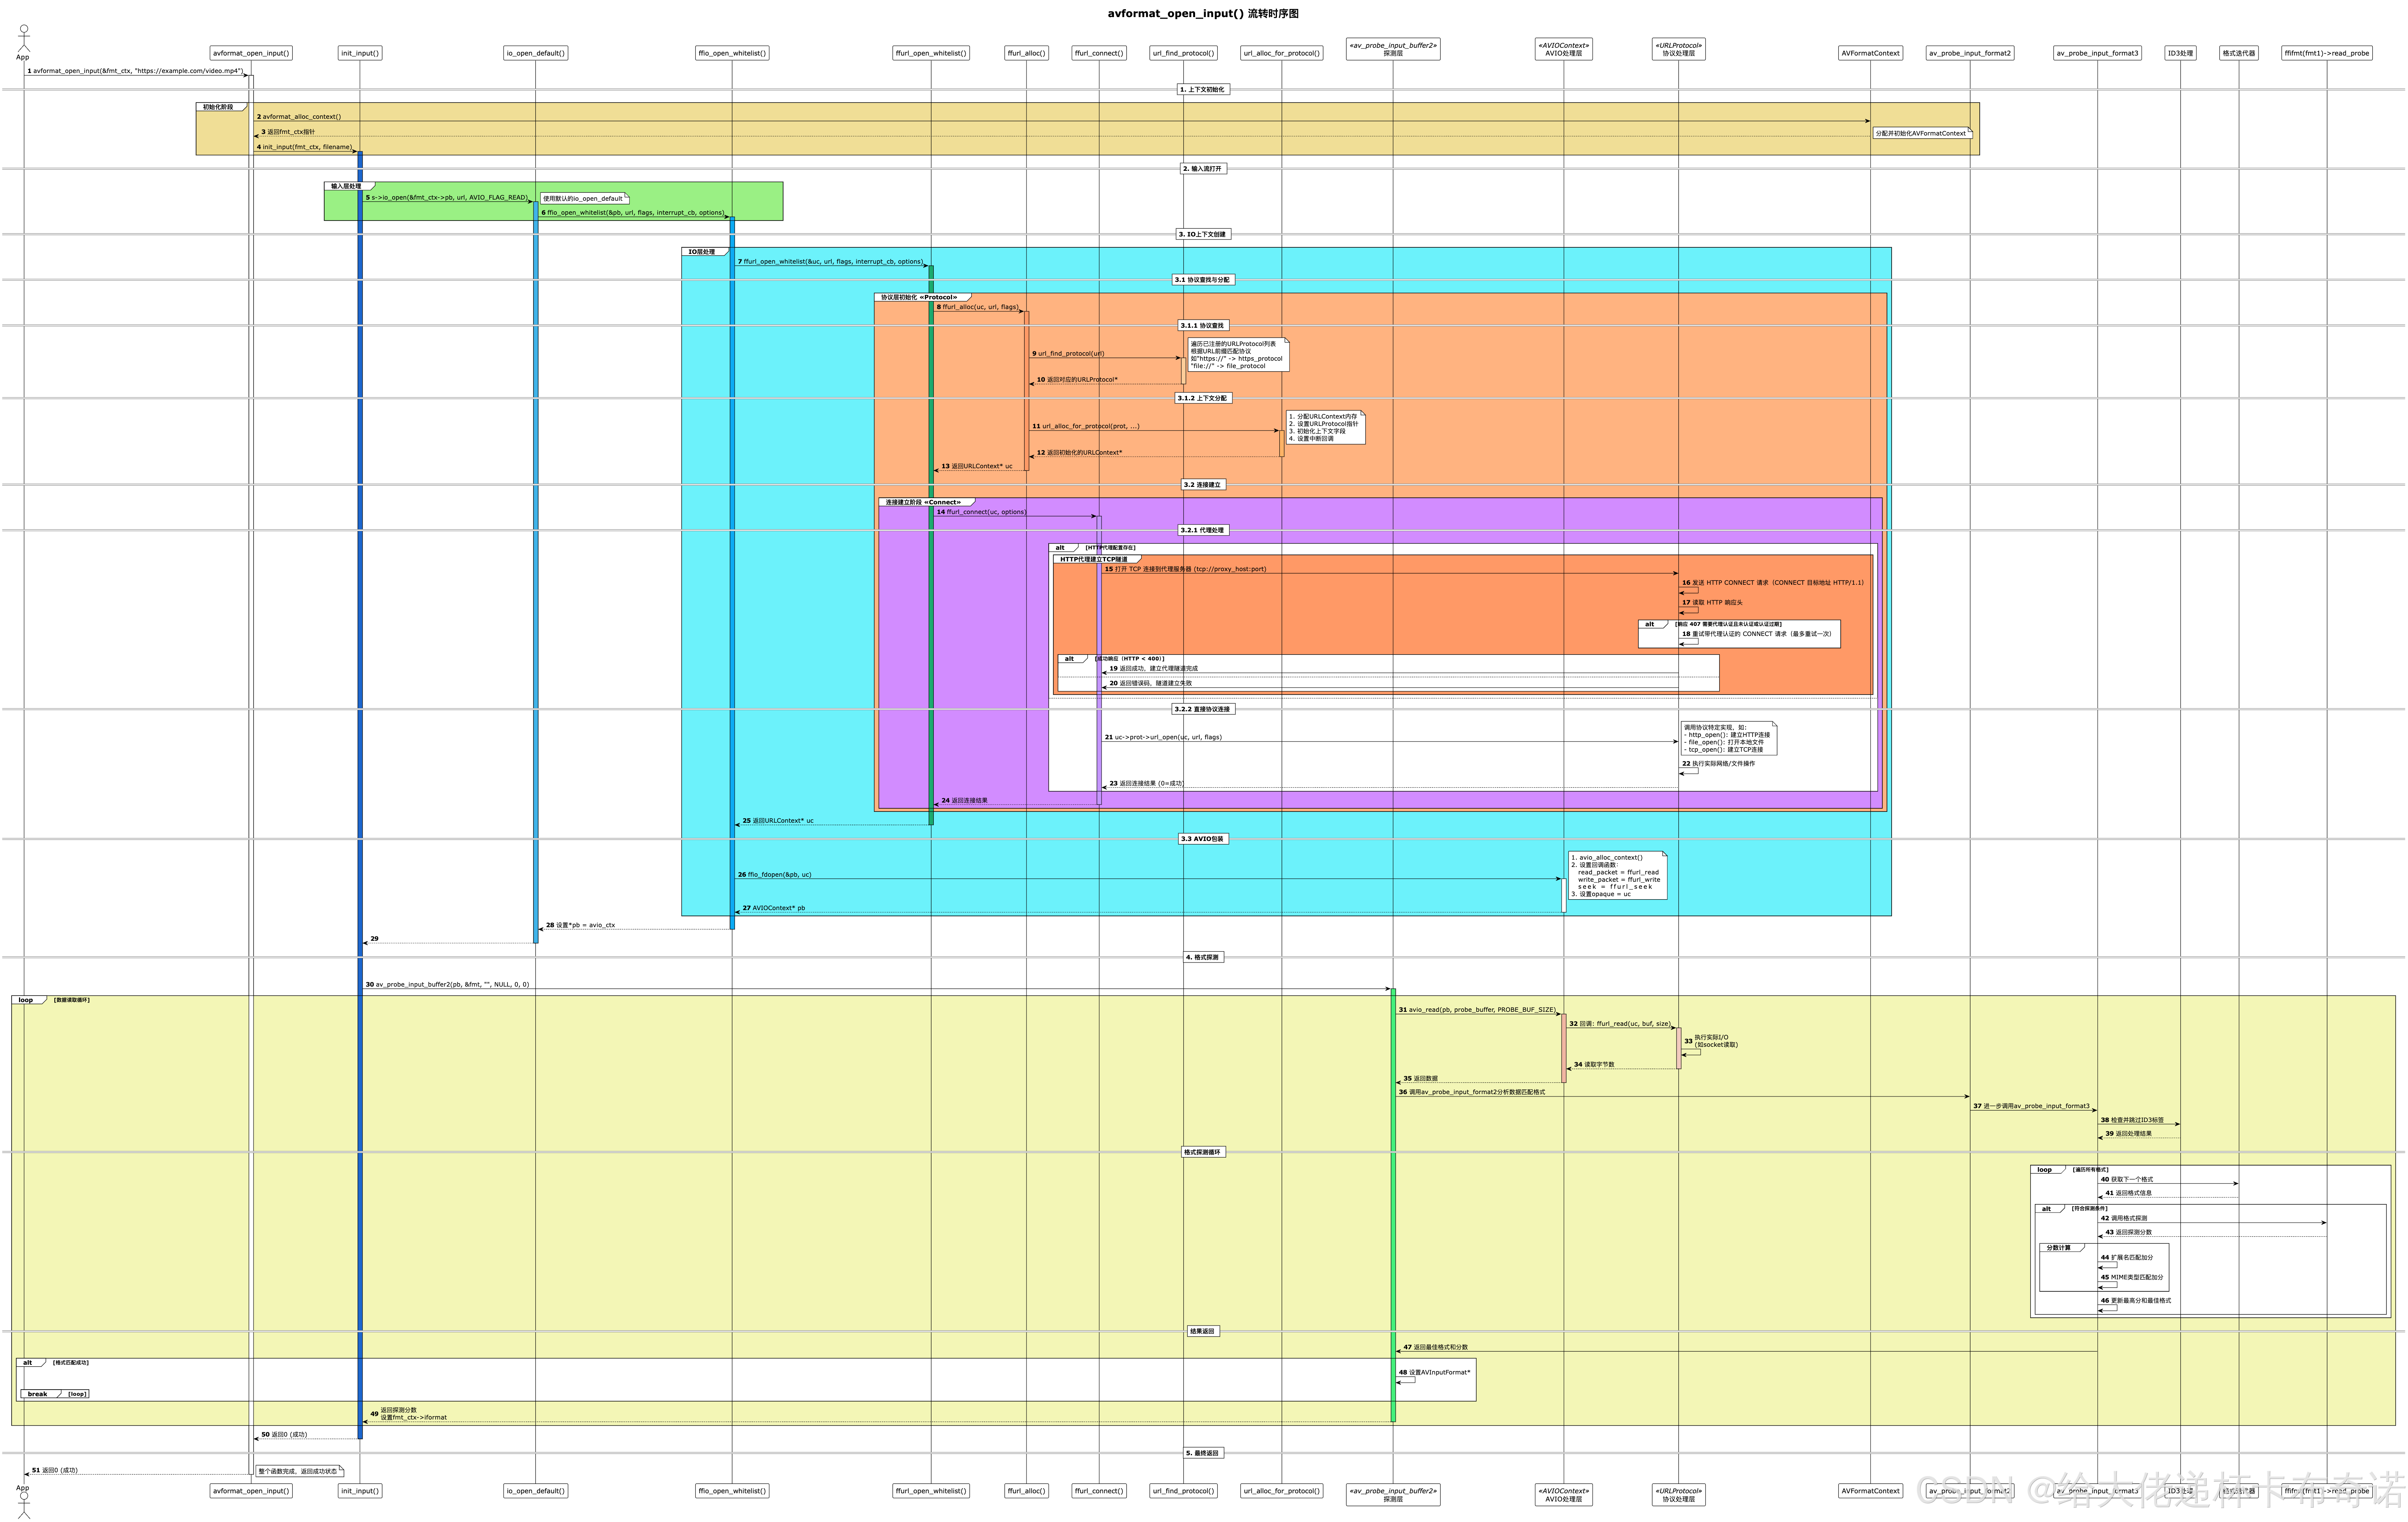Click the '连接建立阶段 «Connect»' frame label
The image size is (2408, 1522).
[922, 502]
